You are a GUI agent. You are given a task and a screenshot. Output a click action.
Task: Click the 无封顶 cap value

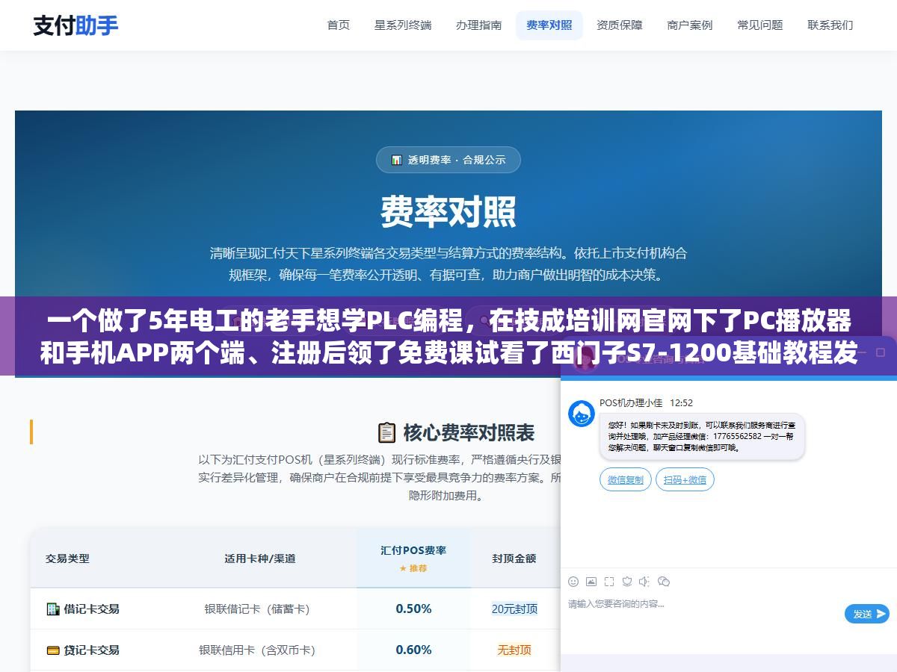point(514,650)
